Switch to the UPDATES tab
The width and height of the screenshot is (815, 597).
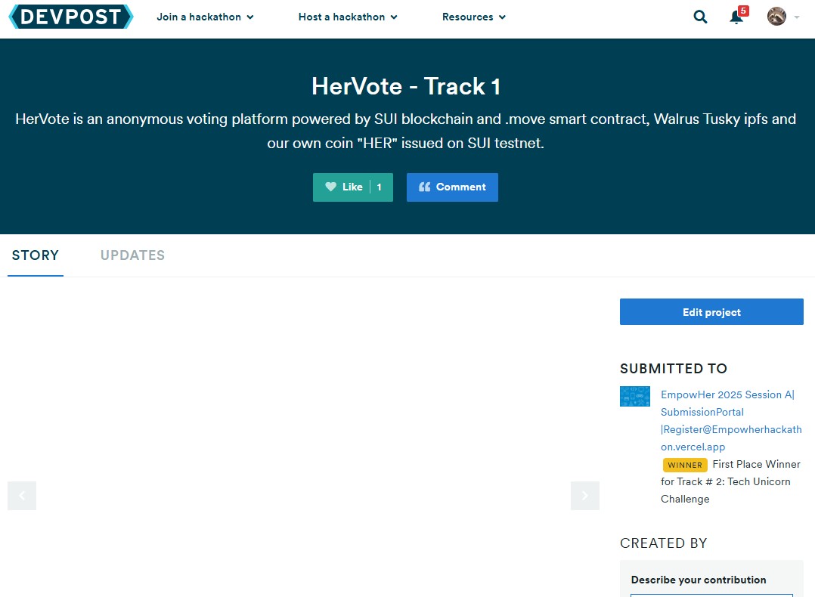pos(132,255)
